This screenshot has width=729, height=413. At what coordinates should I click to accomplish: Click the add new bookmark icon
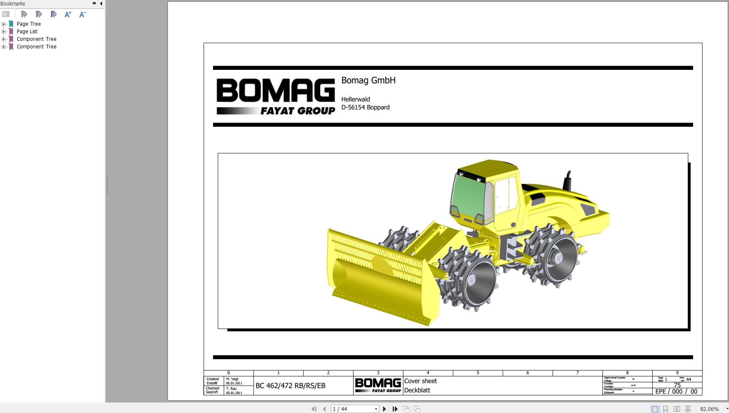coord(39,14)
